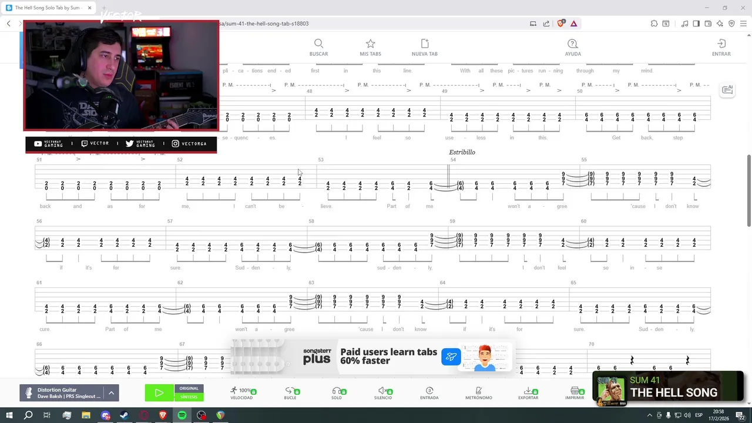The width and height of the screenshot is (752, 423).
Task: Toggle the Silencio mute option
Action: (383, 393)
